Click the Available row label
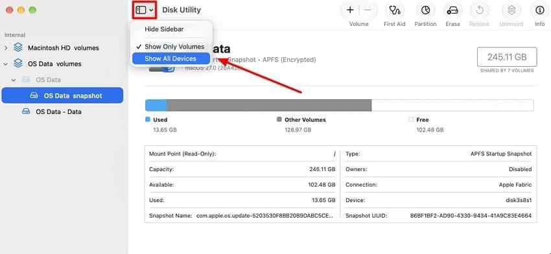Image resolution: width=551 pixels, height=254 pixels. (161, 185)
